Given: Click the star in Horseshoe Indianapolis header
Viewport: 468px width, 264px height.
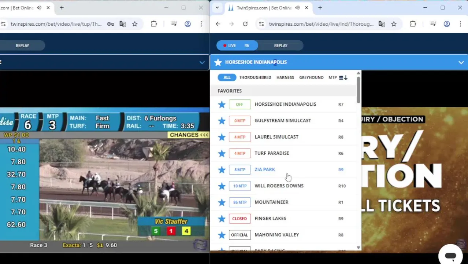Looking at the screenshot, I should point(218,62).
